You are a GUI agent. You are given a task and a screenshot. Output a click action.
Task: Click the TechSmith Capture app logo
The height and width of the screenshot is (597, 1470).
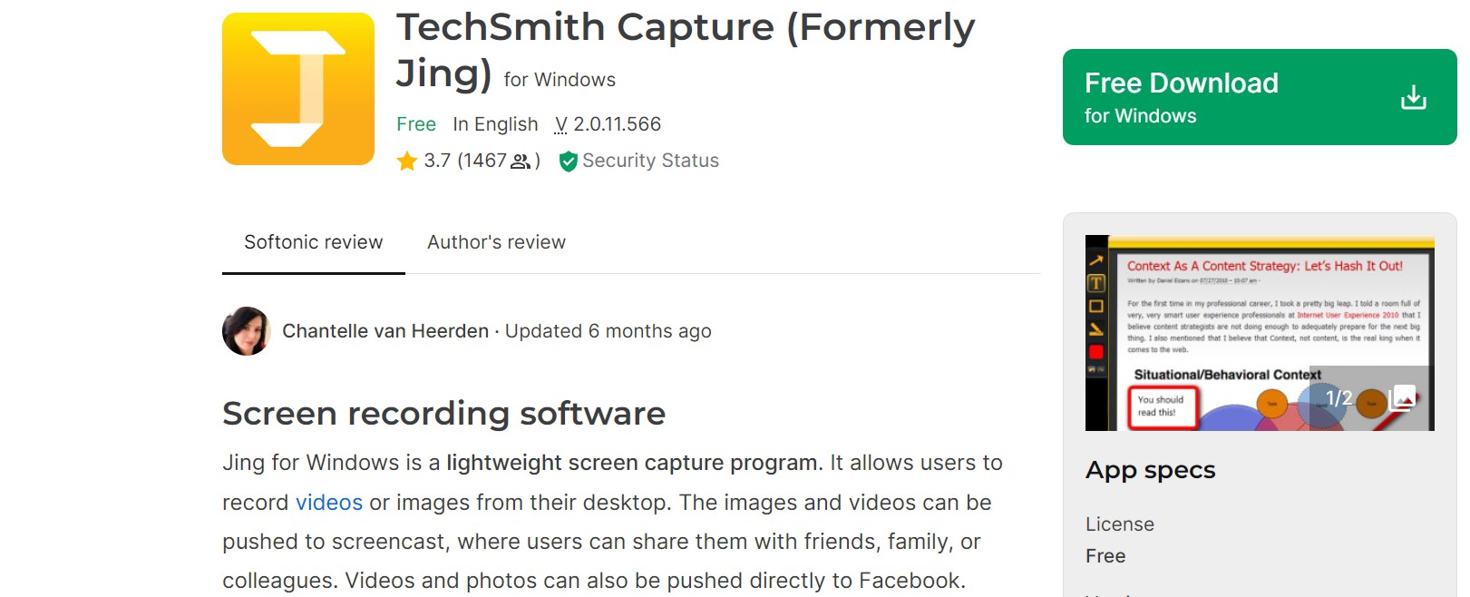click(298, 89)
